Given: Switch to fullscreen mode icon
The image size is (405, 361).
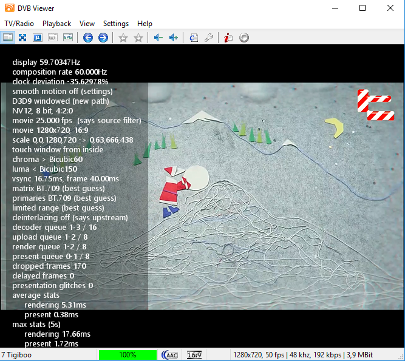Looking at the screenshot, I should point(22,38).
